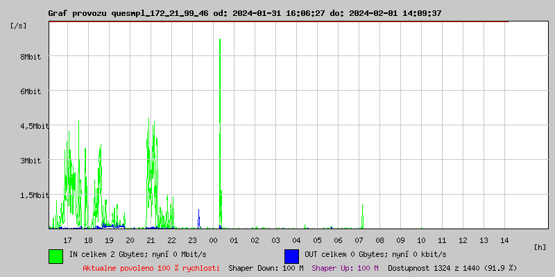Click hour 17 on the time axis
The height and width of the screenshot is (277, 555).
tap(67, 240)
